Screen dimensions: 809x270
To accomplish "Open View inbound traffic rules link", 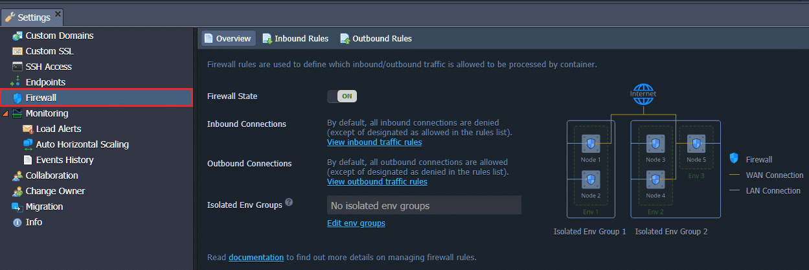I will point(374,142).
